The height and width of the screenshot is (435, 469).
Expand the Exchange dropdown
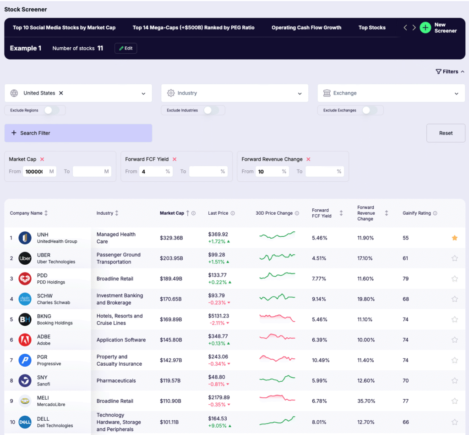click(x=391, y=93)
